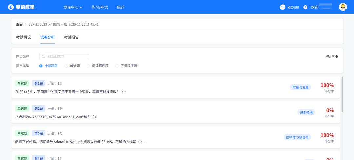Click the 进制转换 tag
The image size is (354, 160).
point(306,112)
